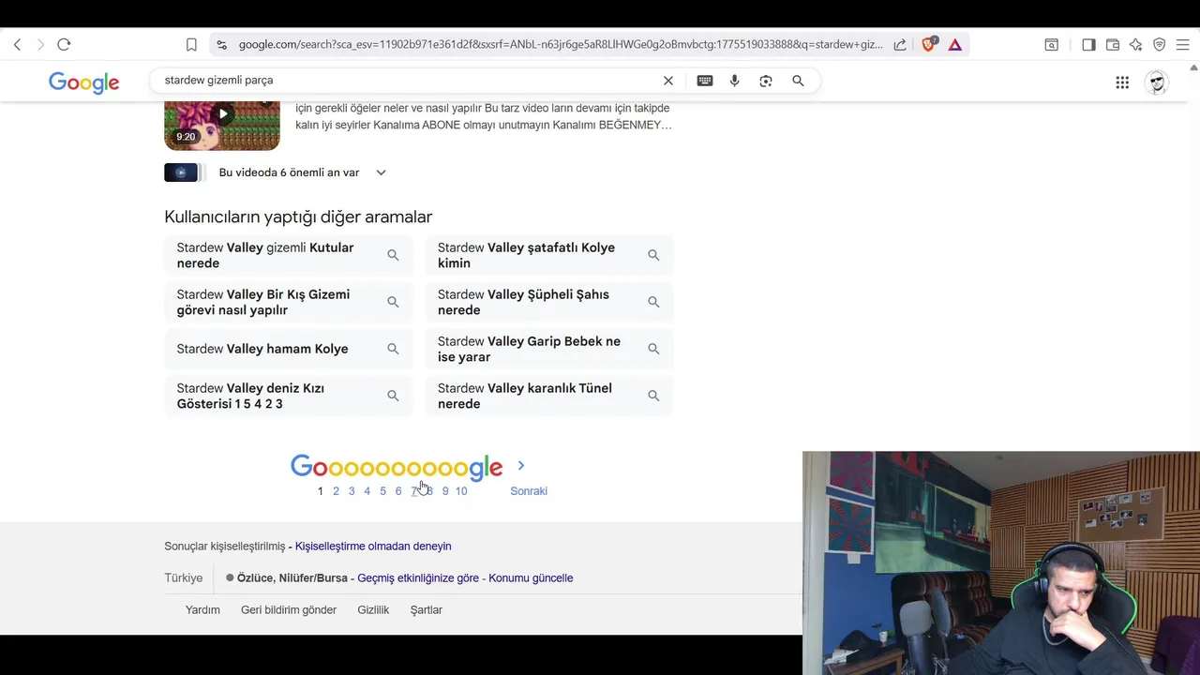Open site settings icon beside the URL
1200x675 pixels.
(221, 44)
